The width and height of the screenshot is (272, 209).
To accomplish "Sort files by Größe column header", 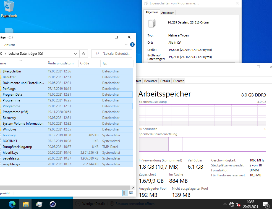I will coord(89,63).
